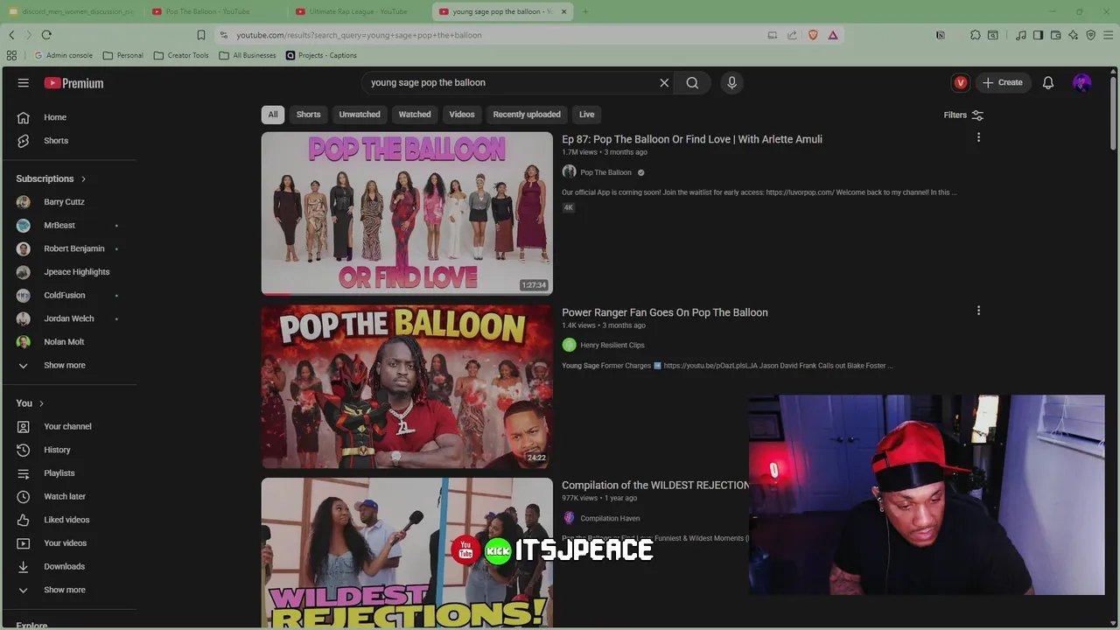Open account avatar menu
The height and width of the screenshot is (630, 1120).
tap(1082, 82)
